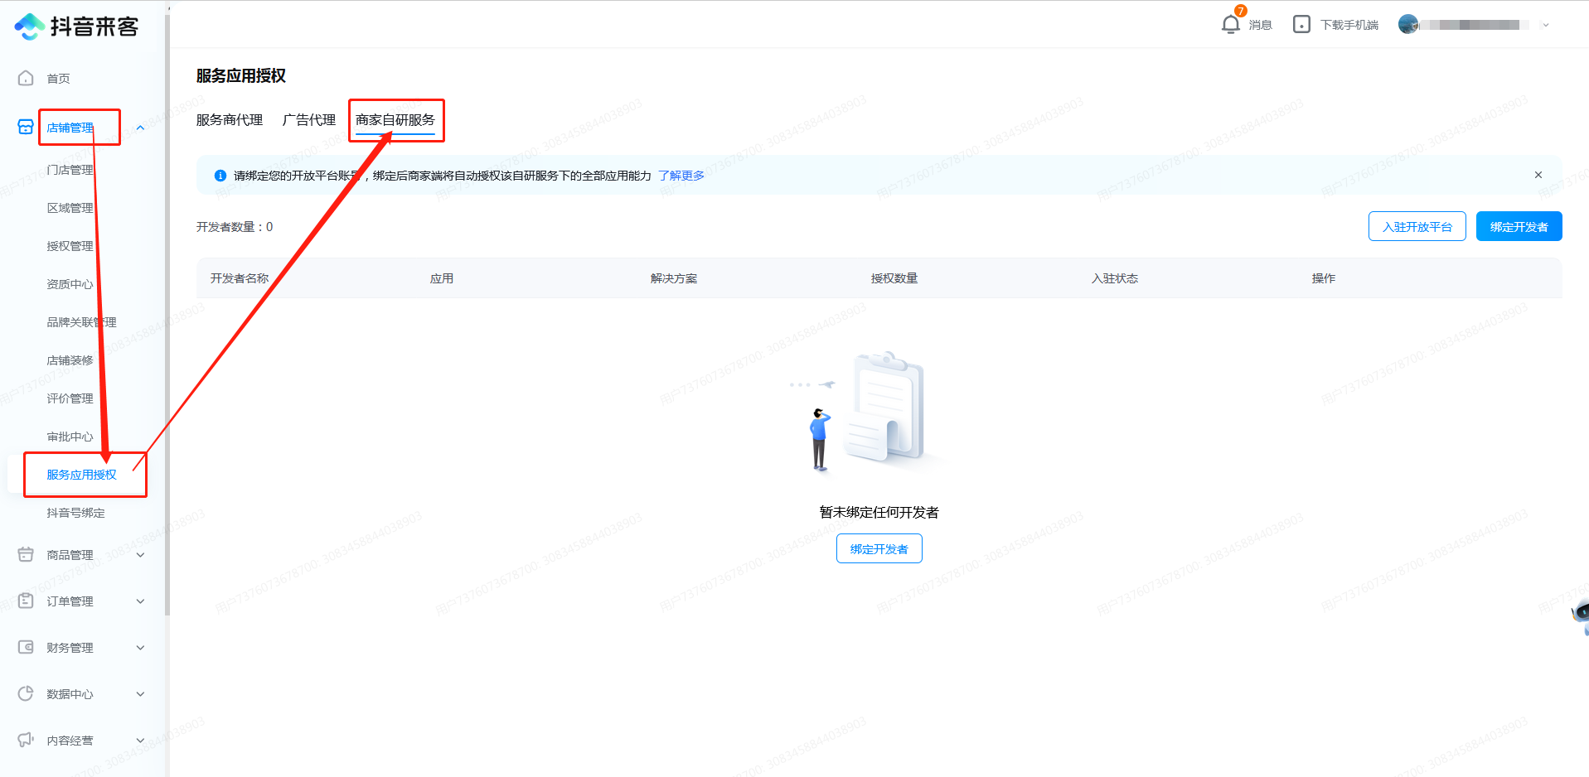Click the 商品管理 menu label
This screenshot has width=1589, height=777.
[70, 555]
